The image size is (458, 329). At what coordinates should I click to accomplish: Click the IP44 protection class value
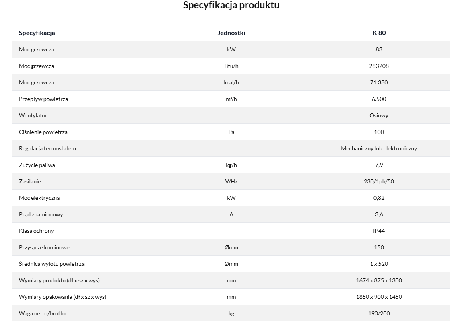pyautogui.click(x=379, y=231)
